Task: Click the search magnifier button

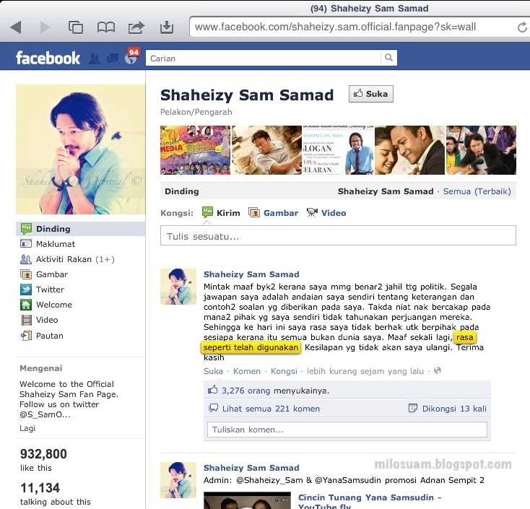Action: coord(388,58)
